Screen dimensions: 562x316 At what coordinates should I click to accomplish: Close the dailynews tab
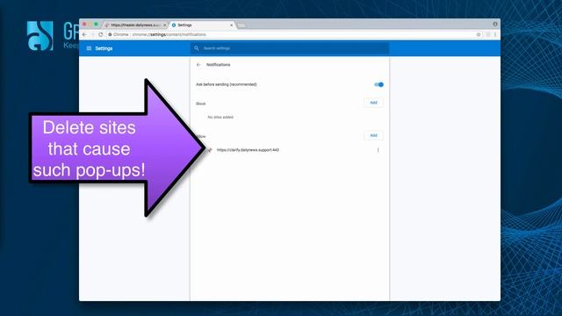pos(165,25)
